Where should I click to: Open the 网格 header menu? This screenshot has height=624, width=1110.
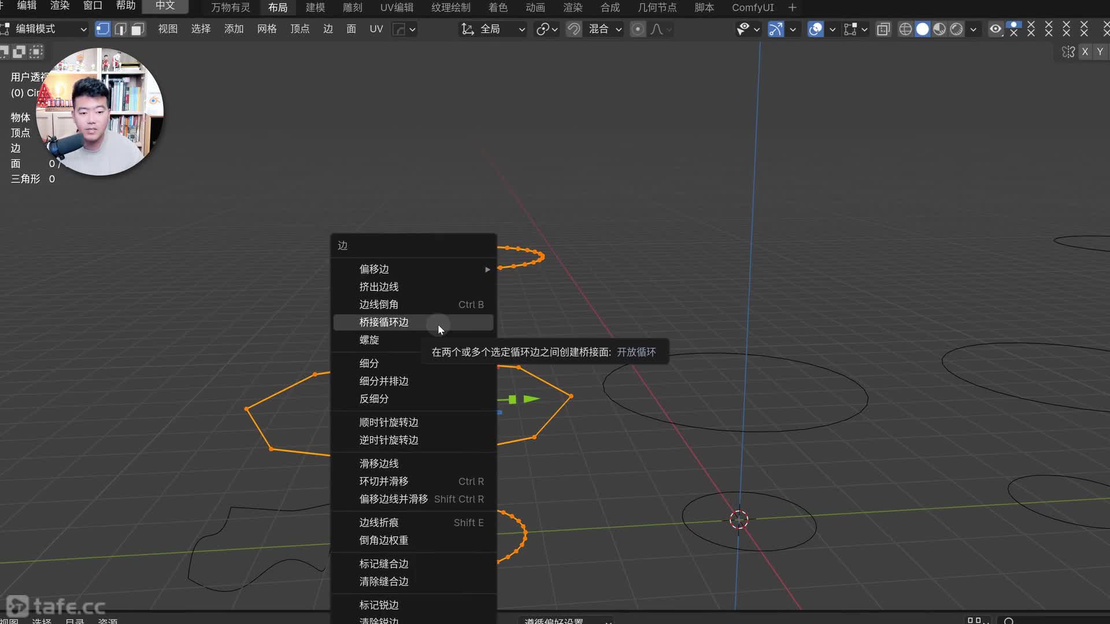[267, 29]
